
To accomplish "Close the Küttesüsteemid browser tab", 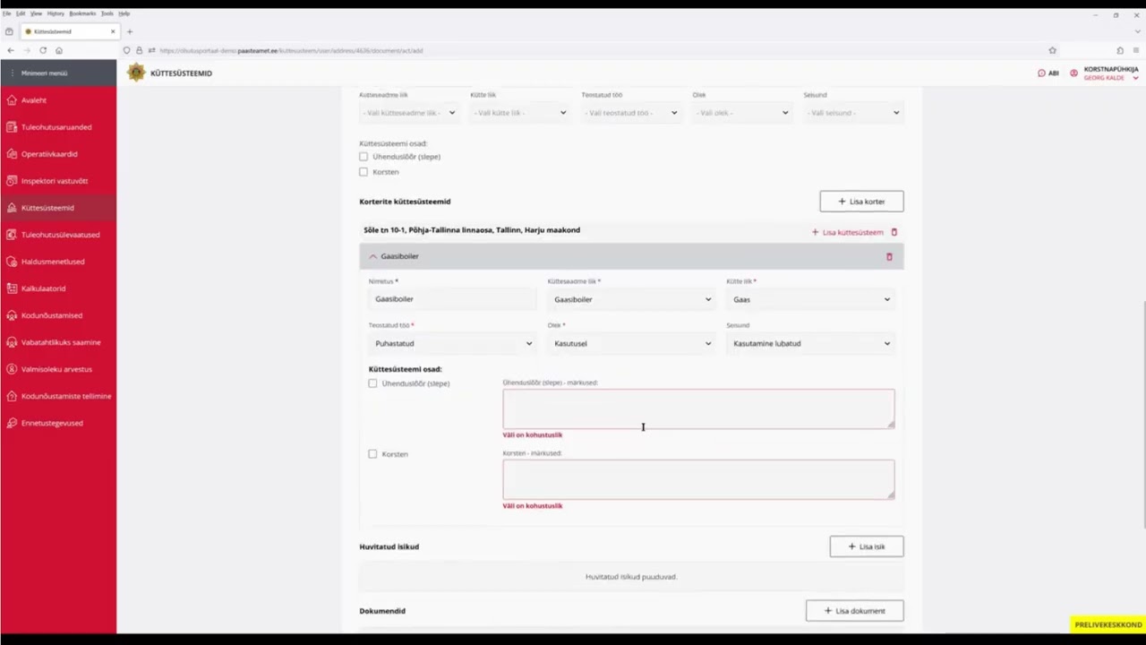I will point(113,31).
